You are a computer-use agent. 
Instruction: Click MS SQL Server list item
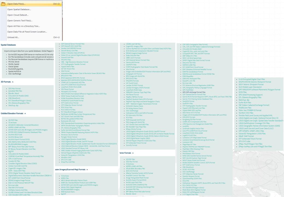[x=14, y=62]
